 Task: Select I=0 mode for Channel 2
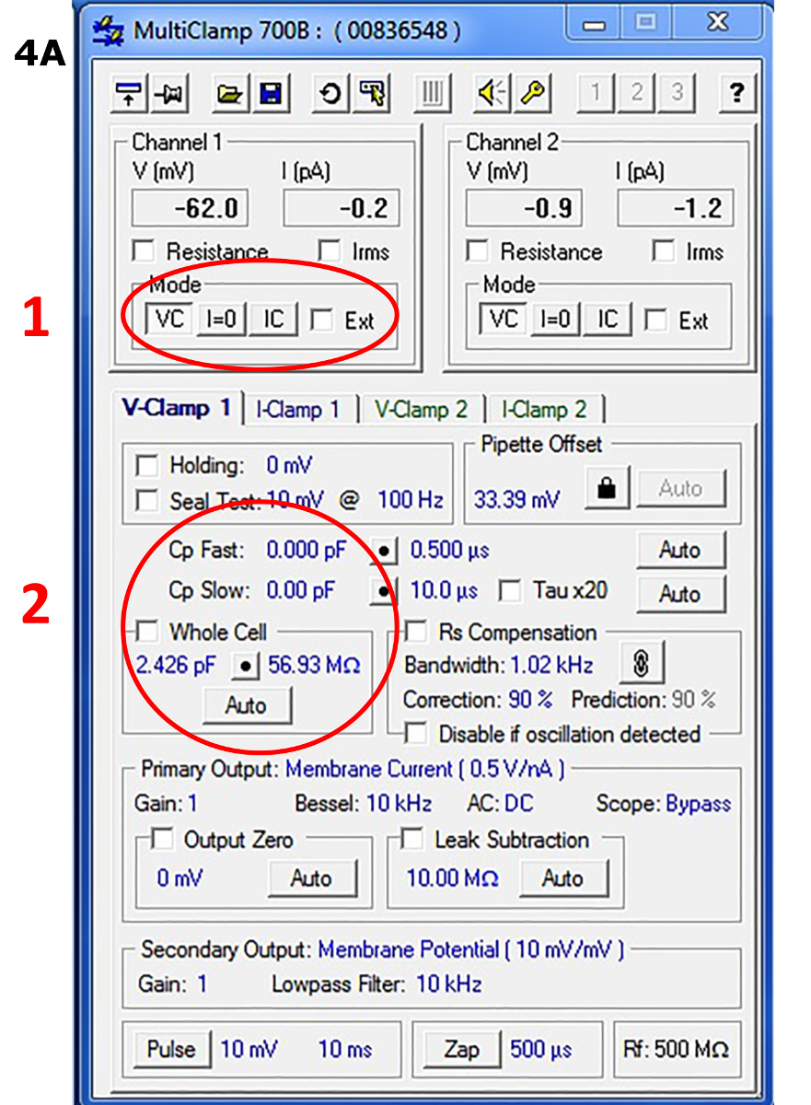pos(555,320)
